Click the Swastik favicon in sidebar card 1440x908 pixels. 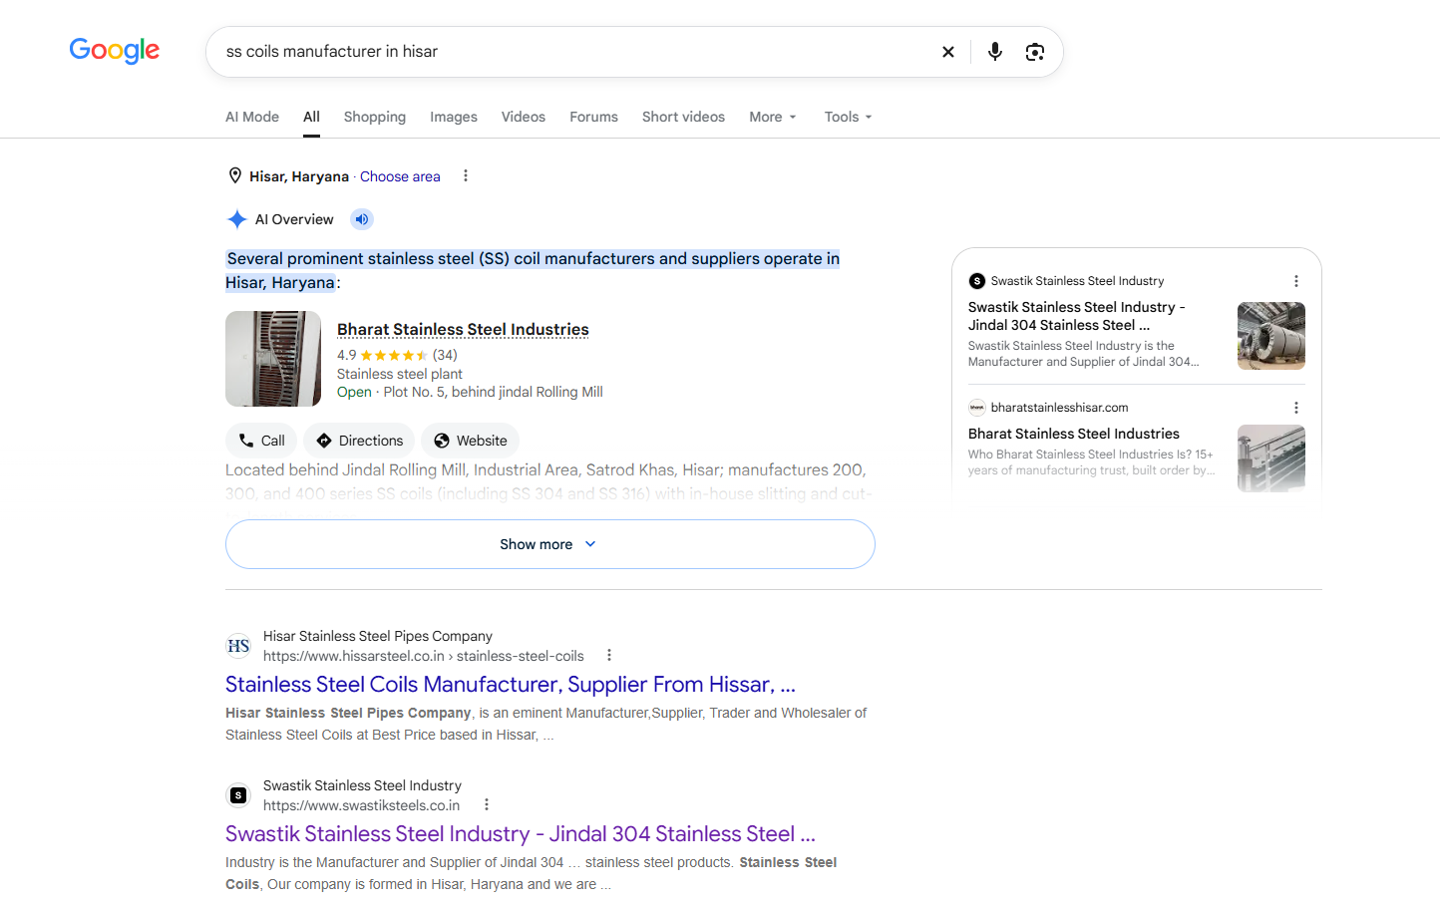[977, 281]
